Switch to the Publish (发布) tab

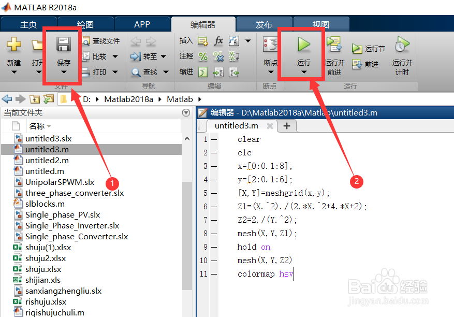[264, 25]
